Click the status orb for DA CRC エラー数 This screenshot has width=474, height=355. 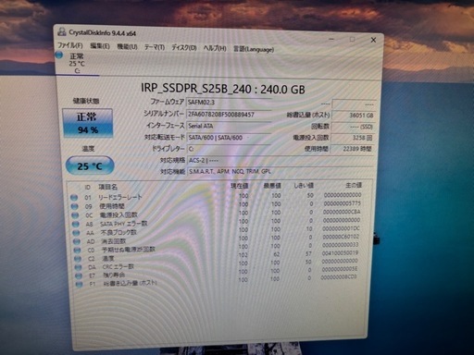79,267
